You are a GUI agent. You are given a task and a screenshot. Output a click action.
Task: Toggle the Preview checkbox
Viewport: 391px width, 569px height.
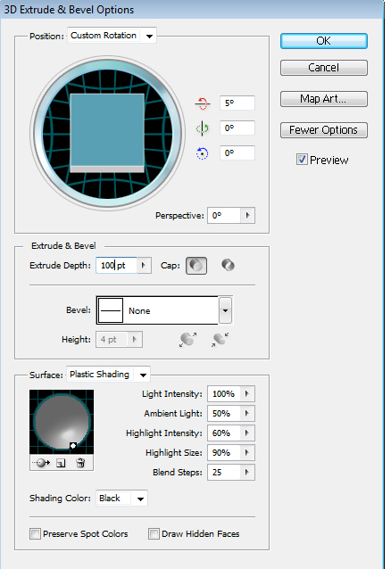tap(302, 160)
